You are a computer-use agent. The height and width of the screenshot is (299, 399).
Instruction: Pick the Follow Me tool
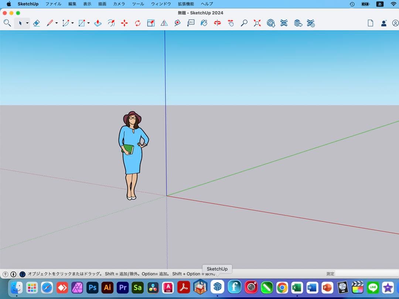coord(111,23)
